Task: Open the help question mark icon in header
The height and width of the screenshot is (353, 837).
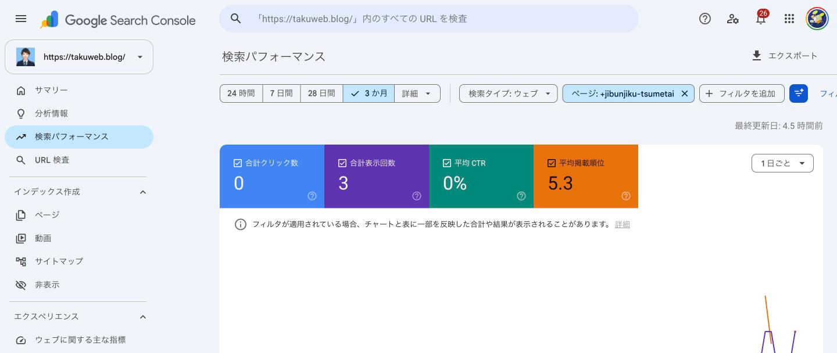Action: [705, 19]
